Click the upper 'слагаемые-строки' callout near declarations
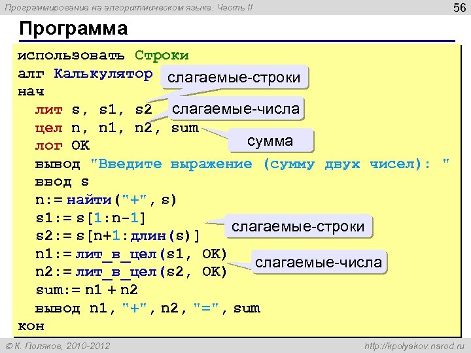 (x=234, y=77)
